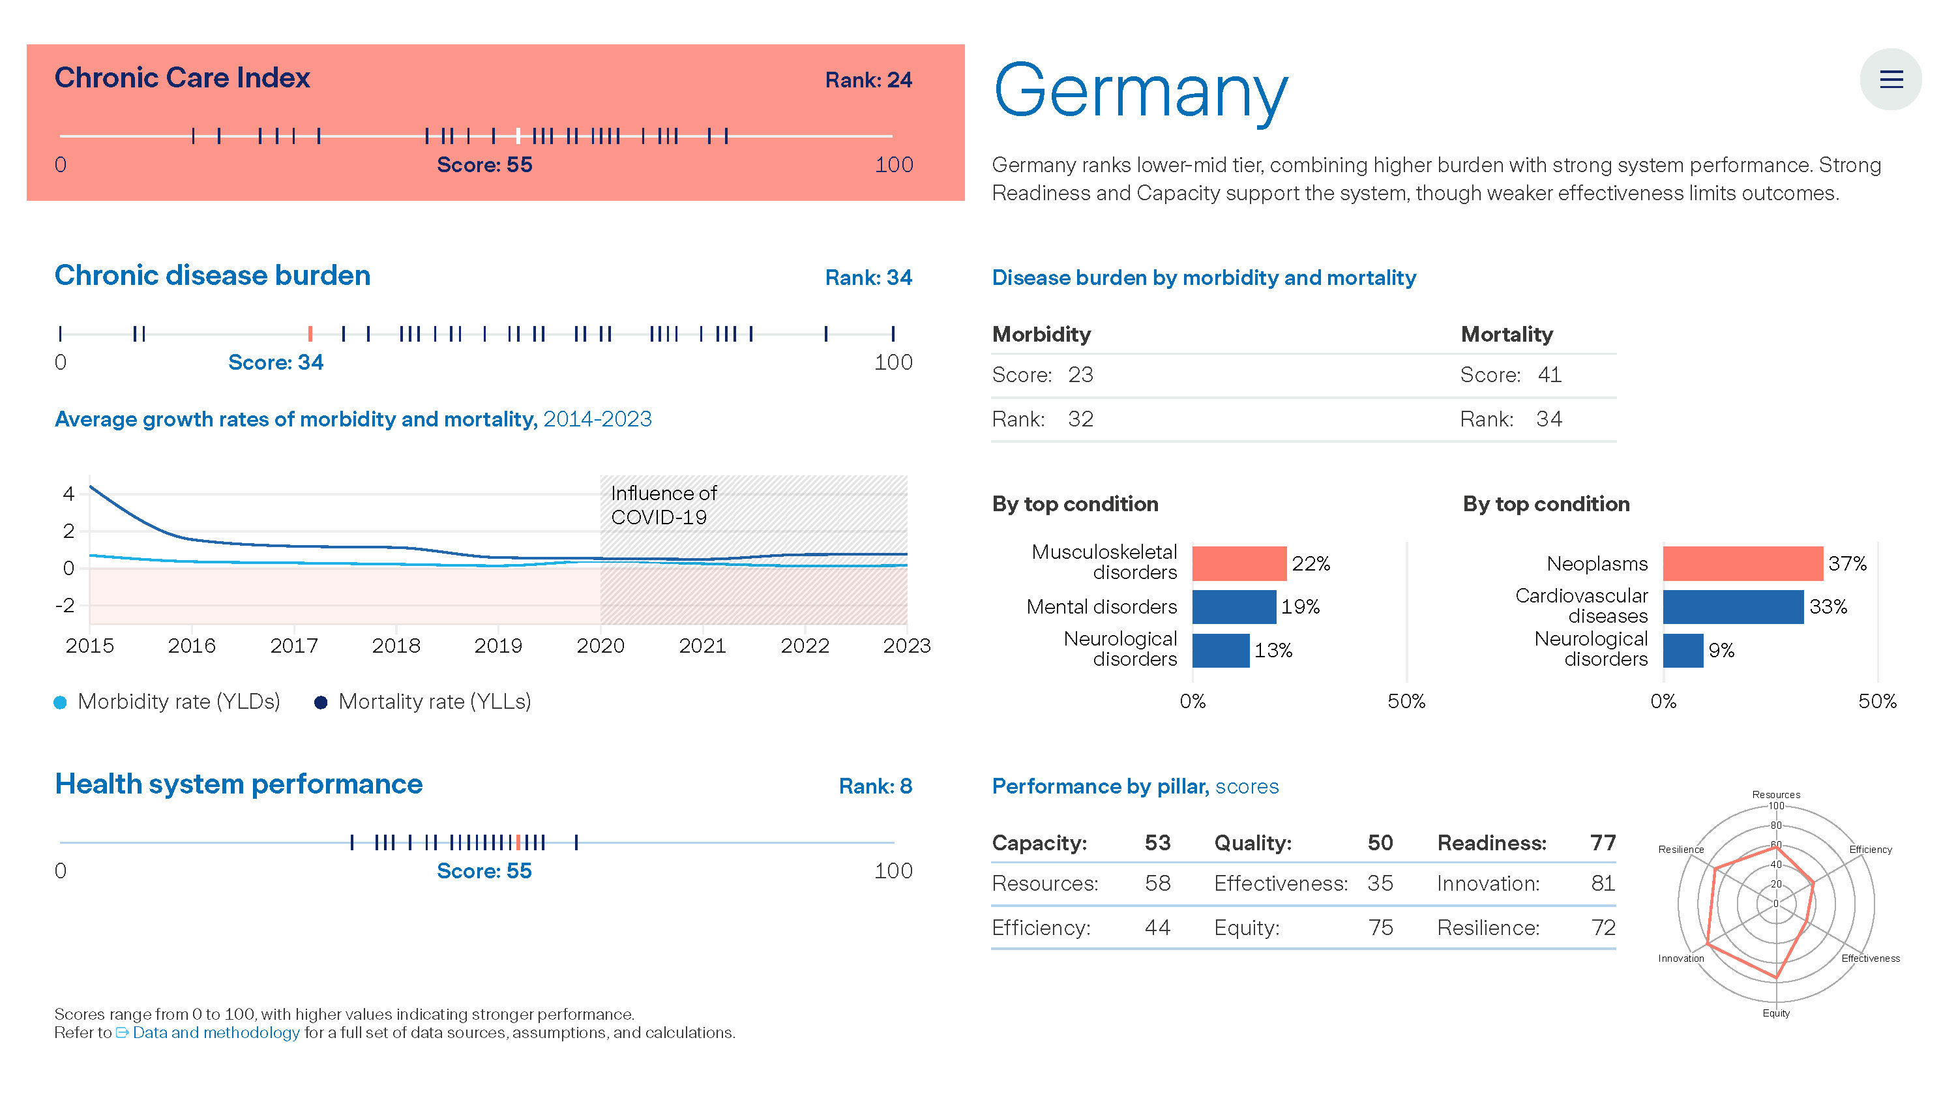1956x1100 pixels.
Task: Click the mortality Neurological disorders 9% bar
Action: point(1683,651)
